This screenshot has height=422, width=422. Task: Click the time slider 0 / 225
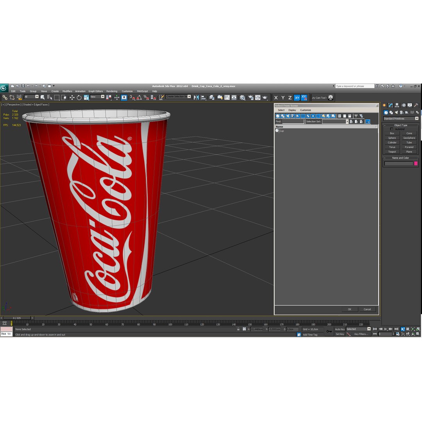17,318
